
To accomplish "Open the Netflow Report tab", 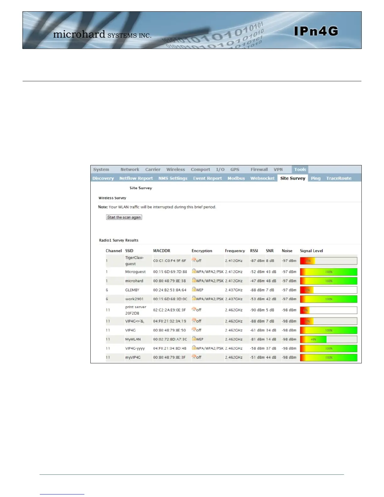I will tap(136, 178).
